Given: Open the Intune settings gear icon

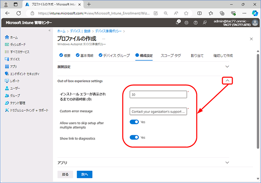Looking at the screenshot, I should [x=186, y=23].
